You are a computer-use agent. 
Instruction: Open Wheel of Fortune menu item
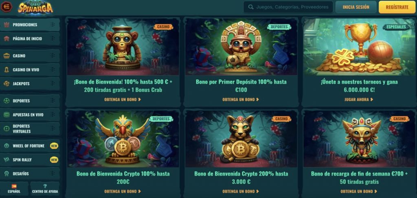[x=30, y=146]
